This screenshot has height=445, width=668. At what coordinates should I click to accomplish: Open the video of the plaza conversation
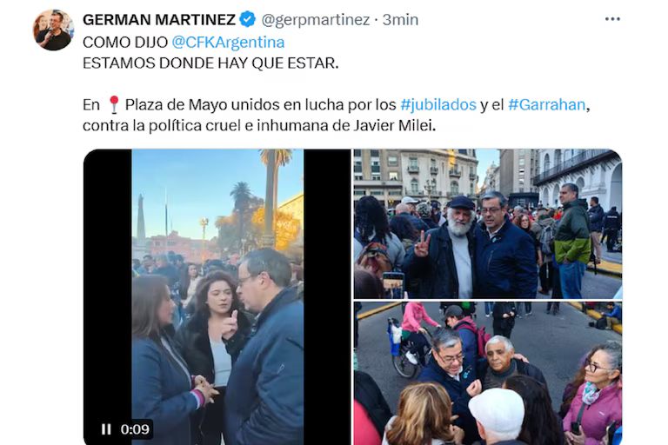click(x=217, y=296)
